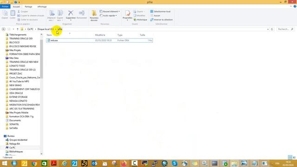This screenshot has height=167, width=297.
Task: Select Groupe résidentiel item
Action: point(18,140)
